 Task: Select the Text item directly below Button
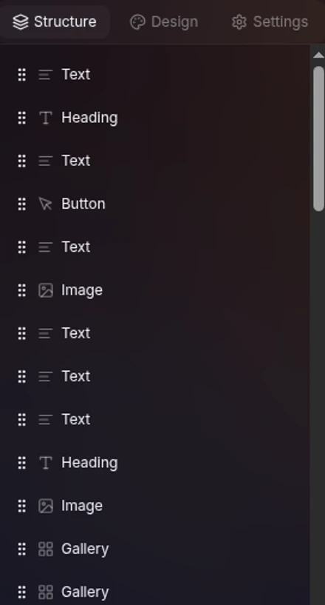point(155,247)
